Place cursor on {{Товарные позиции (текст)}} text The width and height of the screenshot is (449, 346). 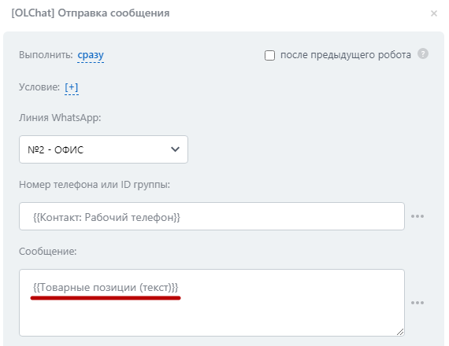(106, 287)
